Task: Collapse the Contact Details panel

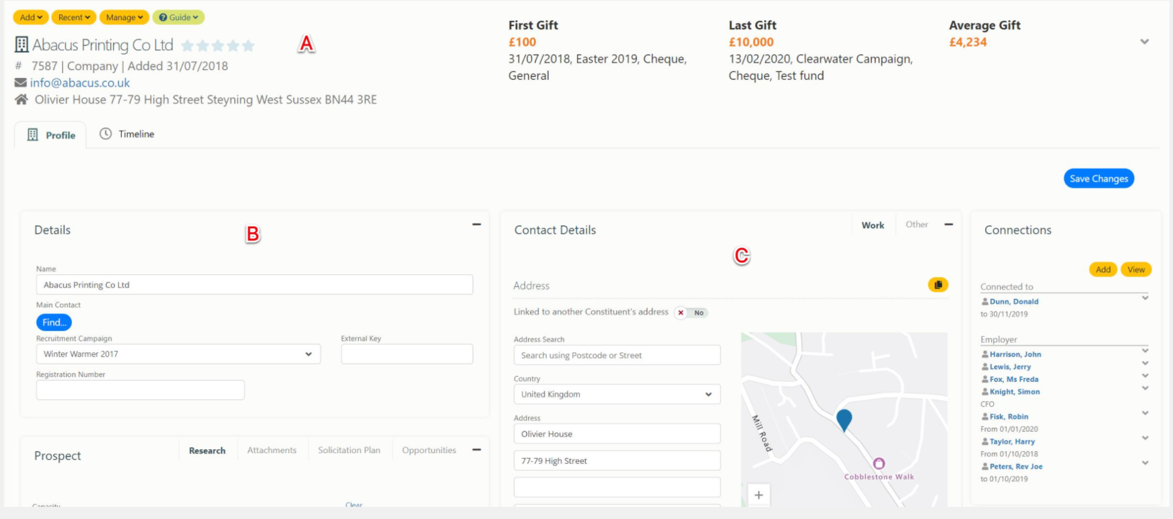Action: pyautogui.click(x=949, y=225)
